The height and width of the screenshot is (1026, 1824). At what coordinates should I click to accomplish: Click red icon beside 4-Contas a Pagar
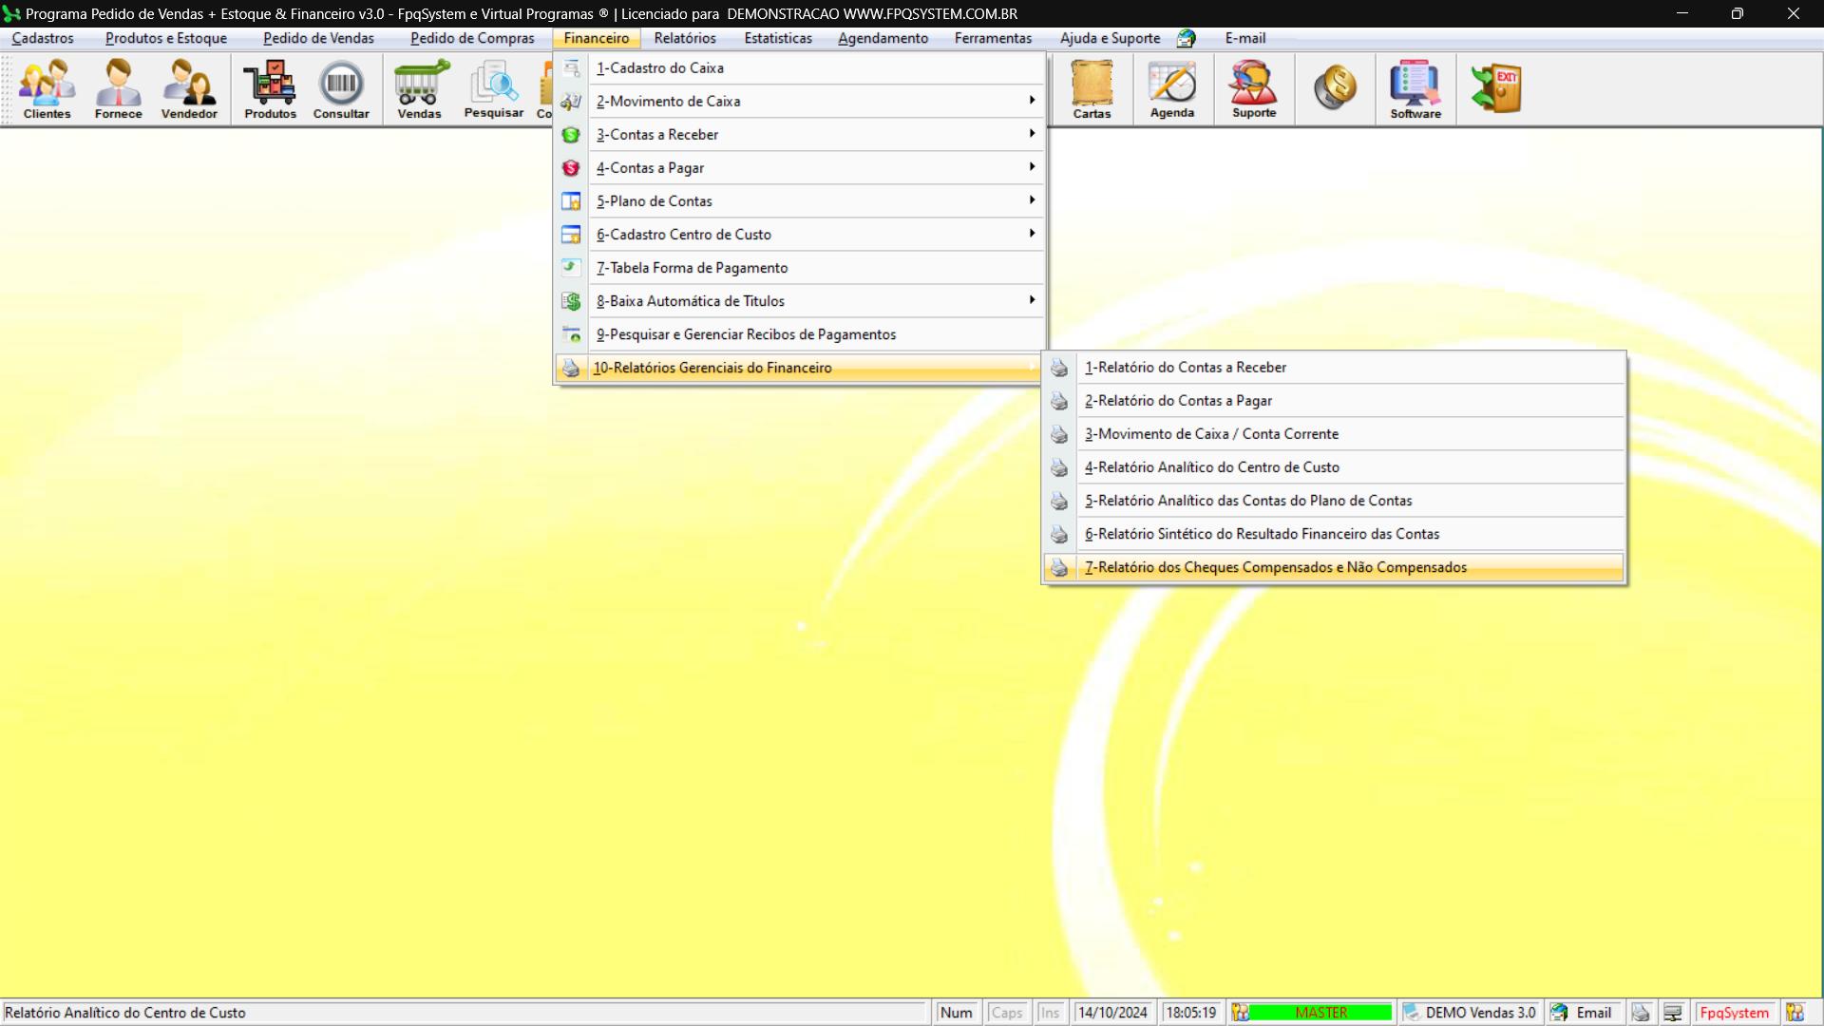570,168
